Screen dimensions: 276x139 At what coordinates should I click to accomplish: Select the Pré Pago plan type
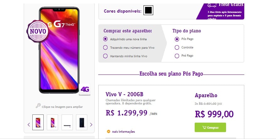click(177, 56)
